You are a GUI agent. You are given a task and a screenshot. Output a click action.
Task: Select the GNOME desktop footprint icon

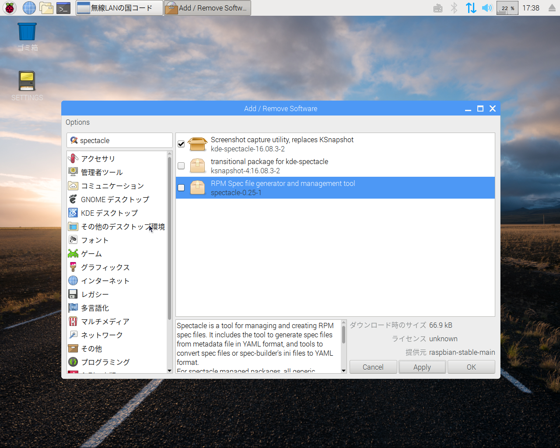(73, 199)
